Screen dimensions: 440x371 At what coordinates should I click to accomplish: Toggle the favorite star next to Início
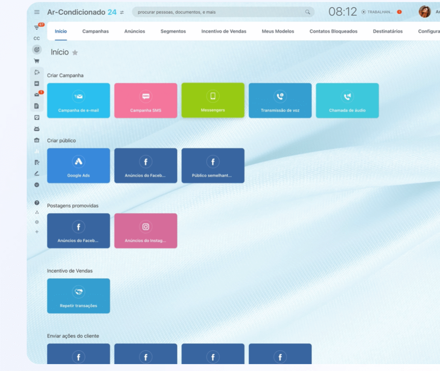(75, 53)
